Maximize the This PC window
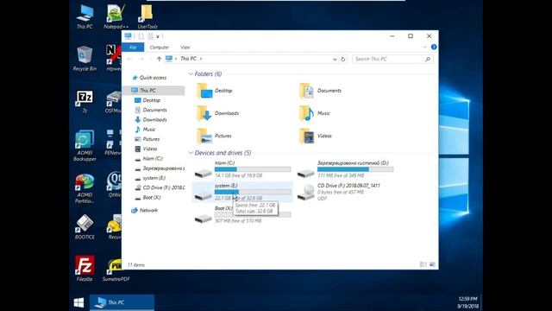 411,36
